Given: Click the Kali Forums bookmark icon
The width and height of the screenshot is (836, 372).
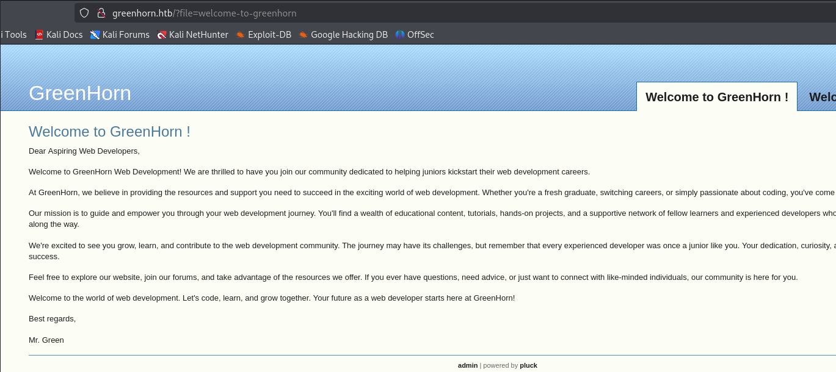Looking at the screenshot, I should click(x=95, y=35).
